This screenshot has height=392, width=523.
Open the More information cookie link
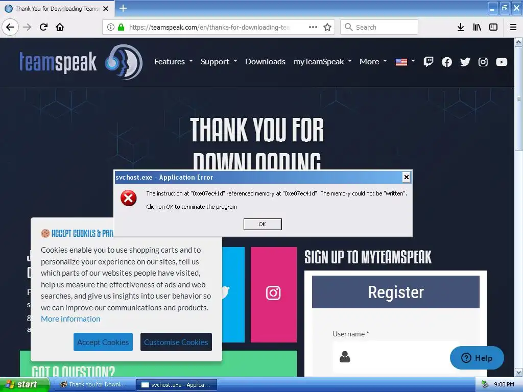(x=70, y=319)
